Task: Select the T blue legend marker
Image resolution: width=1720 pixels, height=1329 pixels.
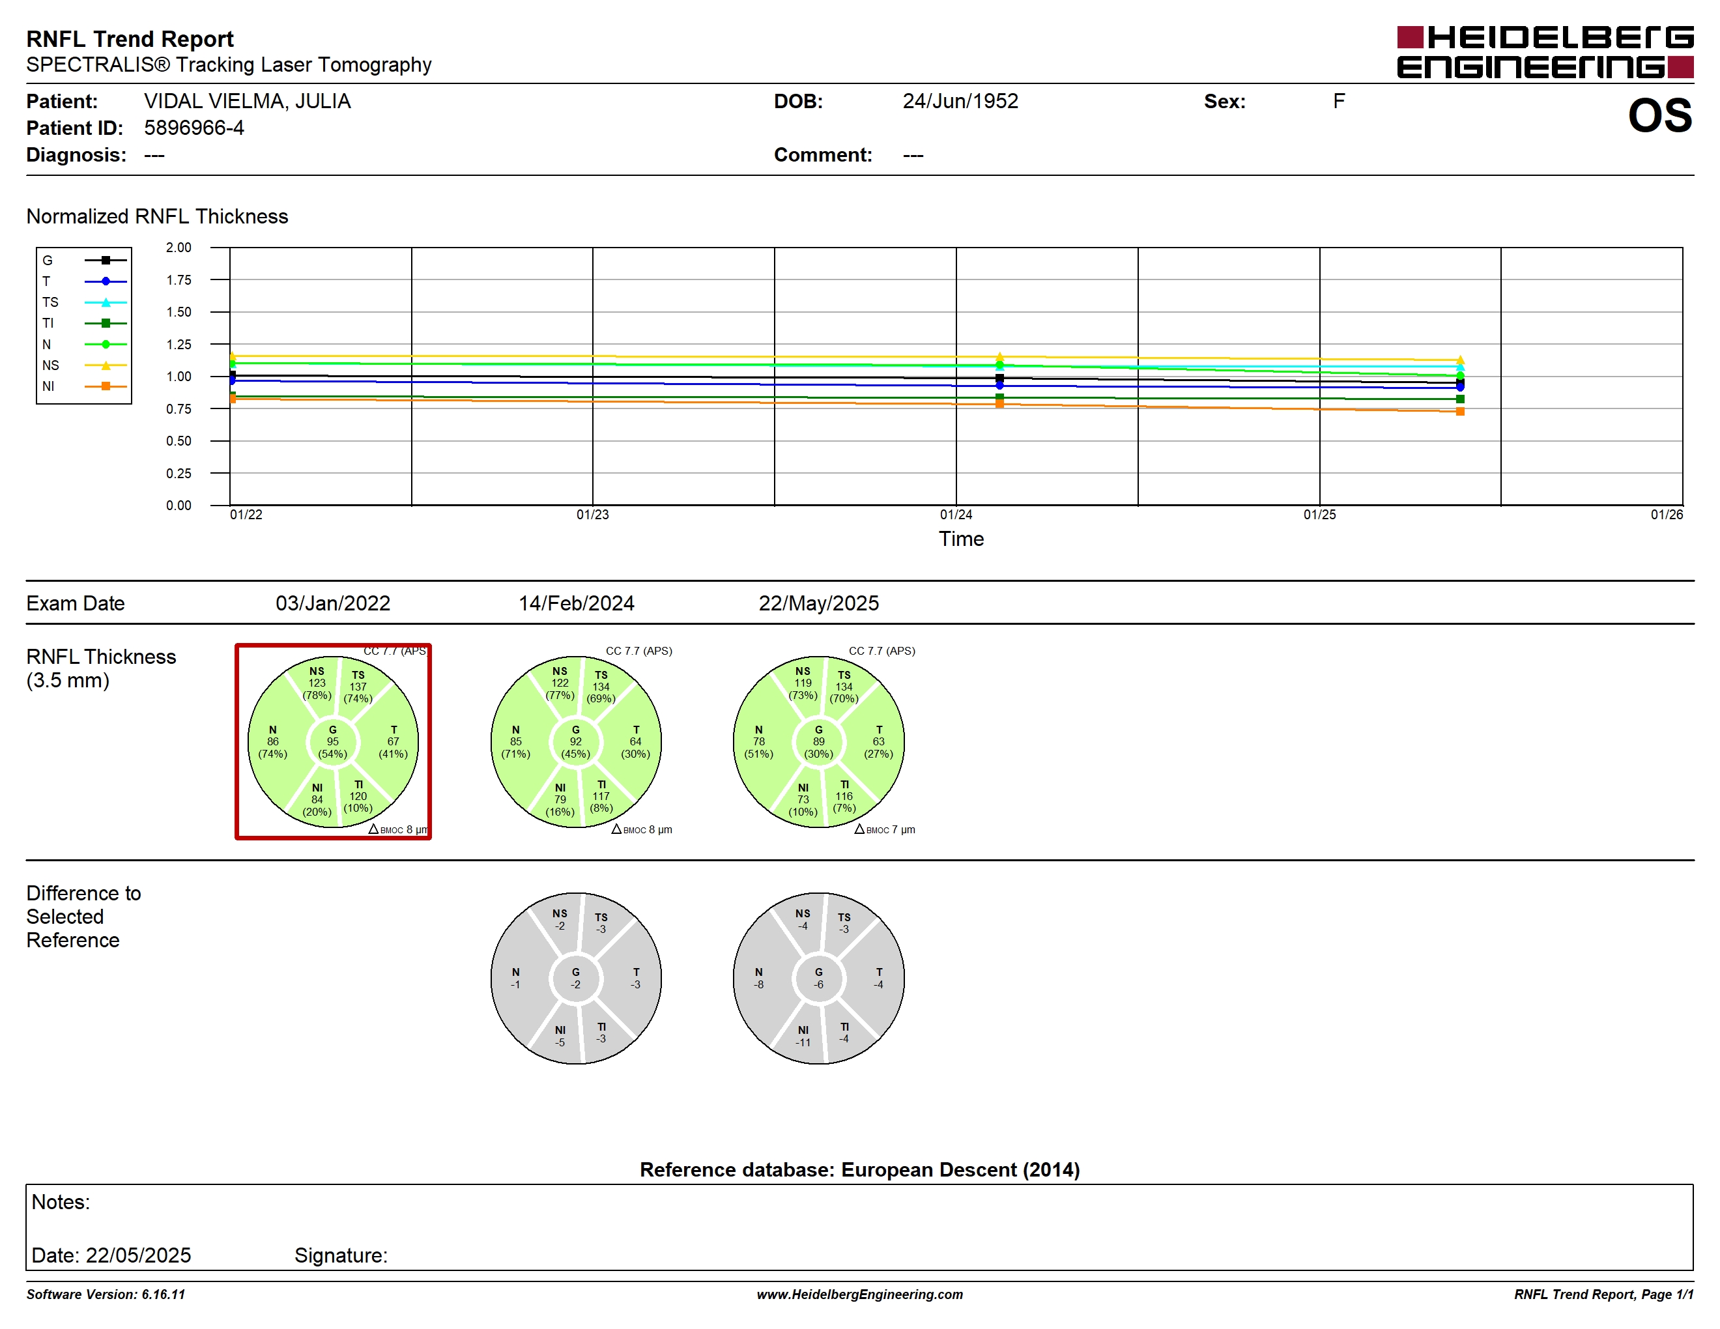Action: pyautogui.click(x=106, y=281)
